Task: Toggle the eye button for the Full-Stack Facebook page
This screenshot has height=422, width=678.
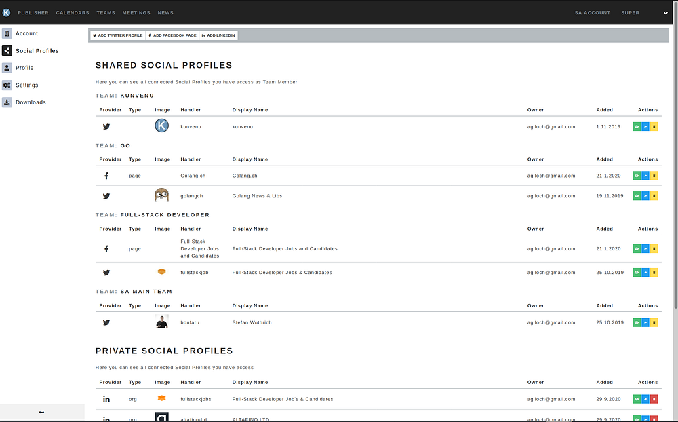Action: click(637, 249)
